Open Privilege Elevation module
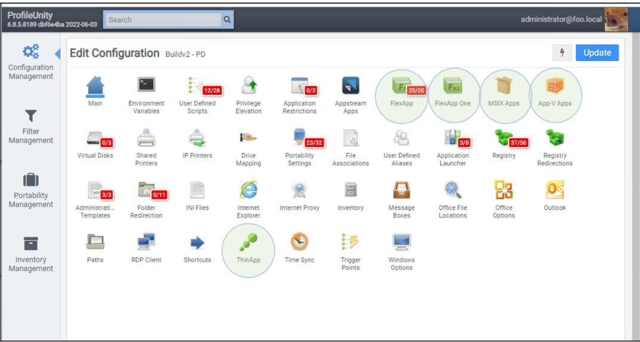 point(248,95)
